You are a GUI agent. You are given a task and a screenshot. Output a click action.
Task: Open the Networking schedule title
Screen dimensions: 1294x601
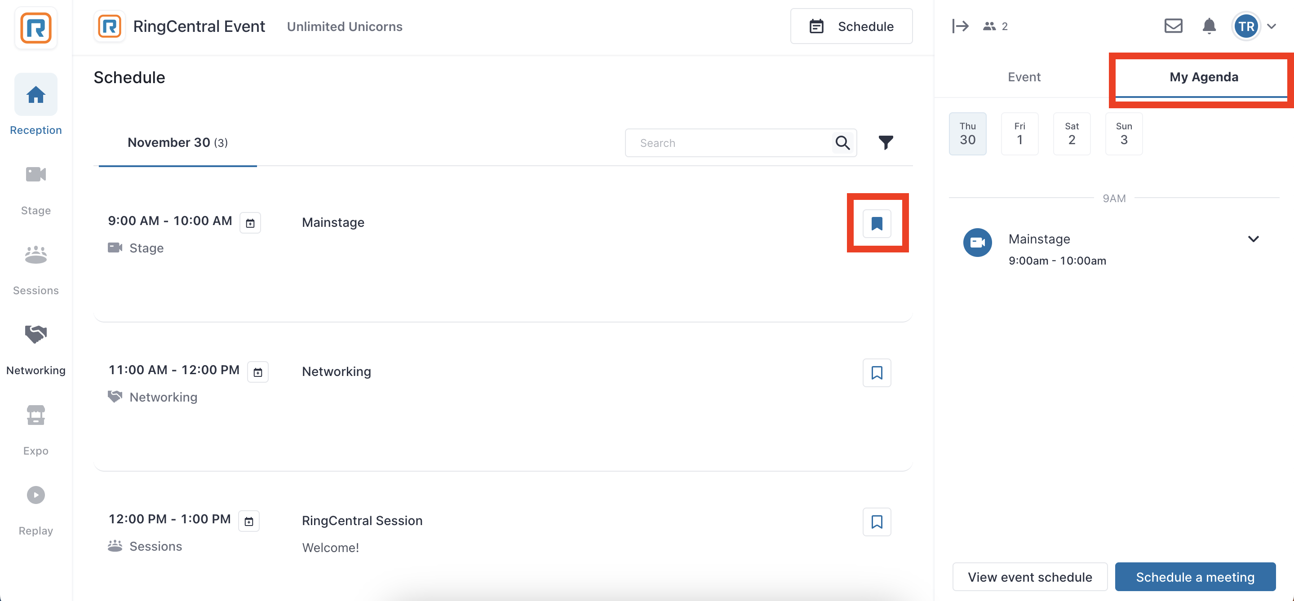click(x=336, y=371)
